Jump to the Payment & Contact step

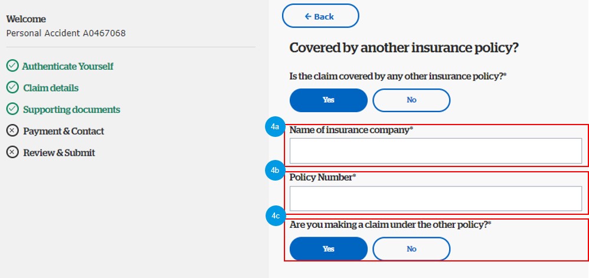click(x=63, y=131)
